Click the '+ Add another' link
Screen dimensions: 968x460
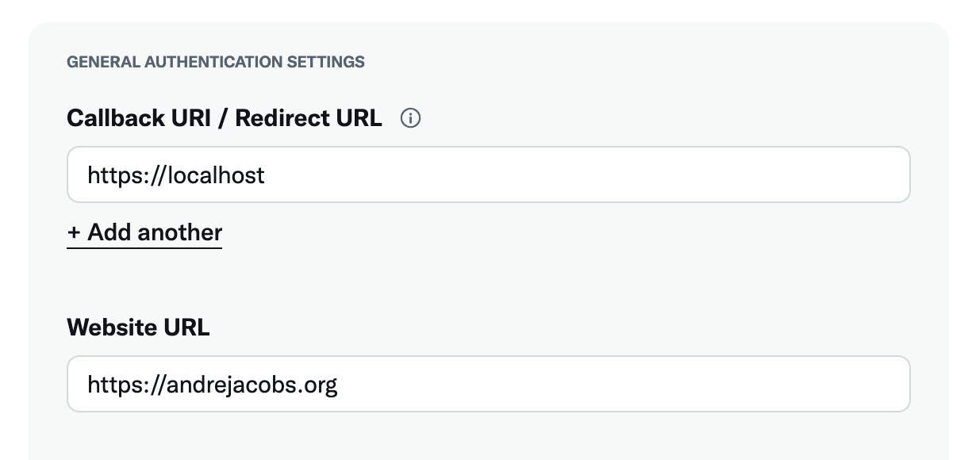pos(144,232)
